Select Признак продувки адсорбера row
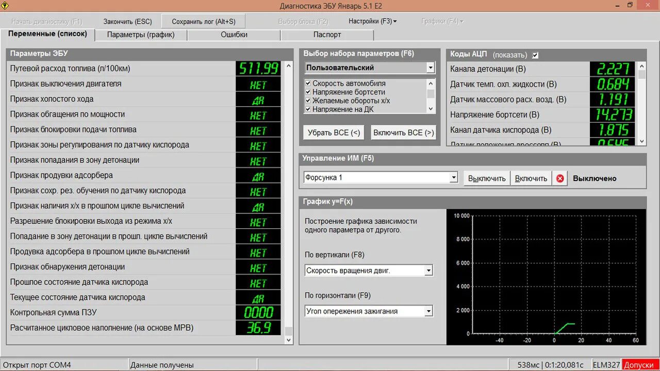Viewport: 660px width, 371px height. point(145,175)
